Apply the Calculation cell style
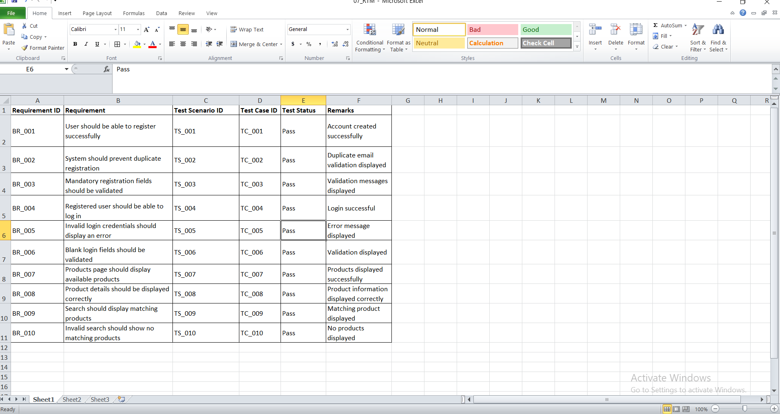 [492, 43]
